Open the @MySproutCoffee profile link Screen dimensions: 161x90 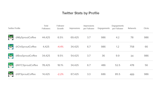coord(26,37)
